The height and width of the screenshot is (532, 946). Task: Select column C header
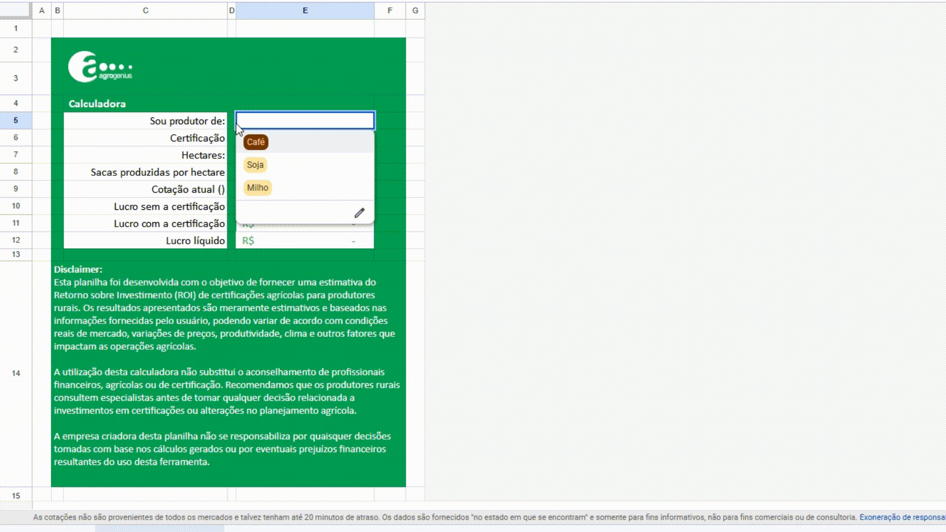pyautogui.click(x=145, y=10)
